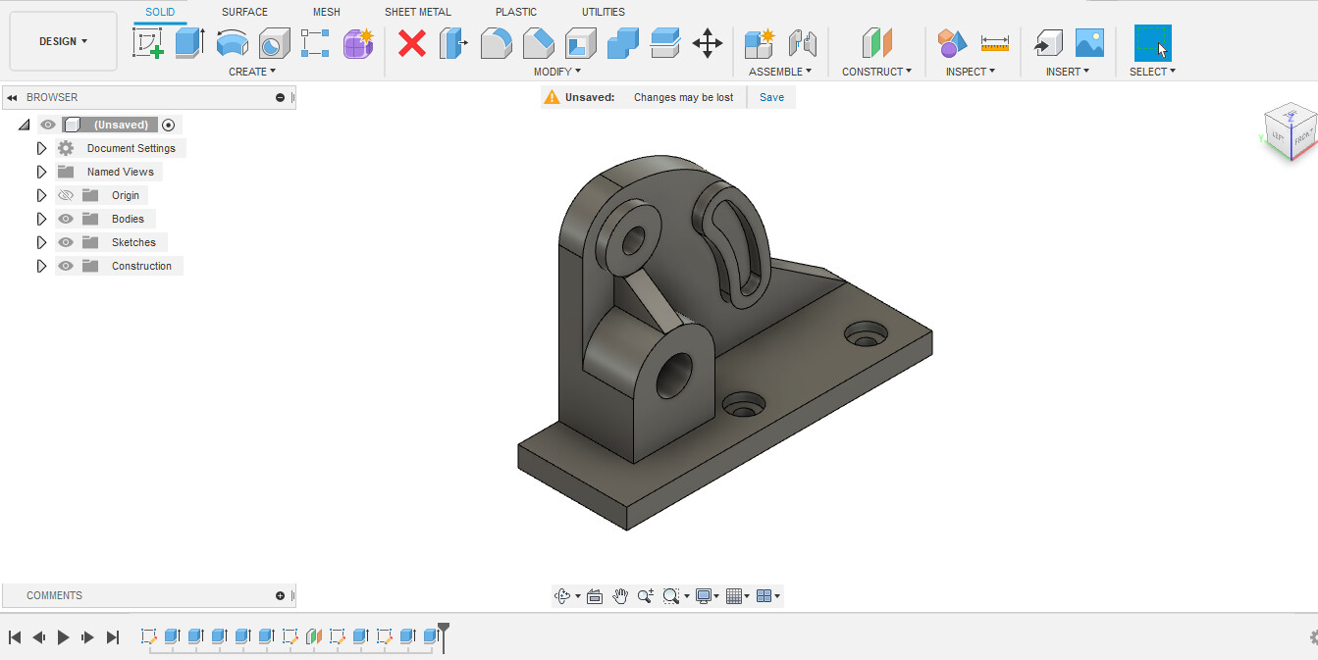The width and height of the screenshot is (1318, 660).
Task: Click the Fillet tool icon
Action: click(x=496, y=43)
